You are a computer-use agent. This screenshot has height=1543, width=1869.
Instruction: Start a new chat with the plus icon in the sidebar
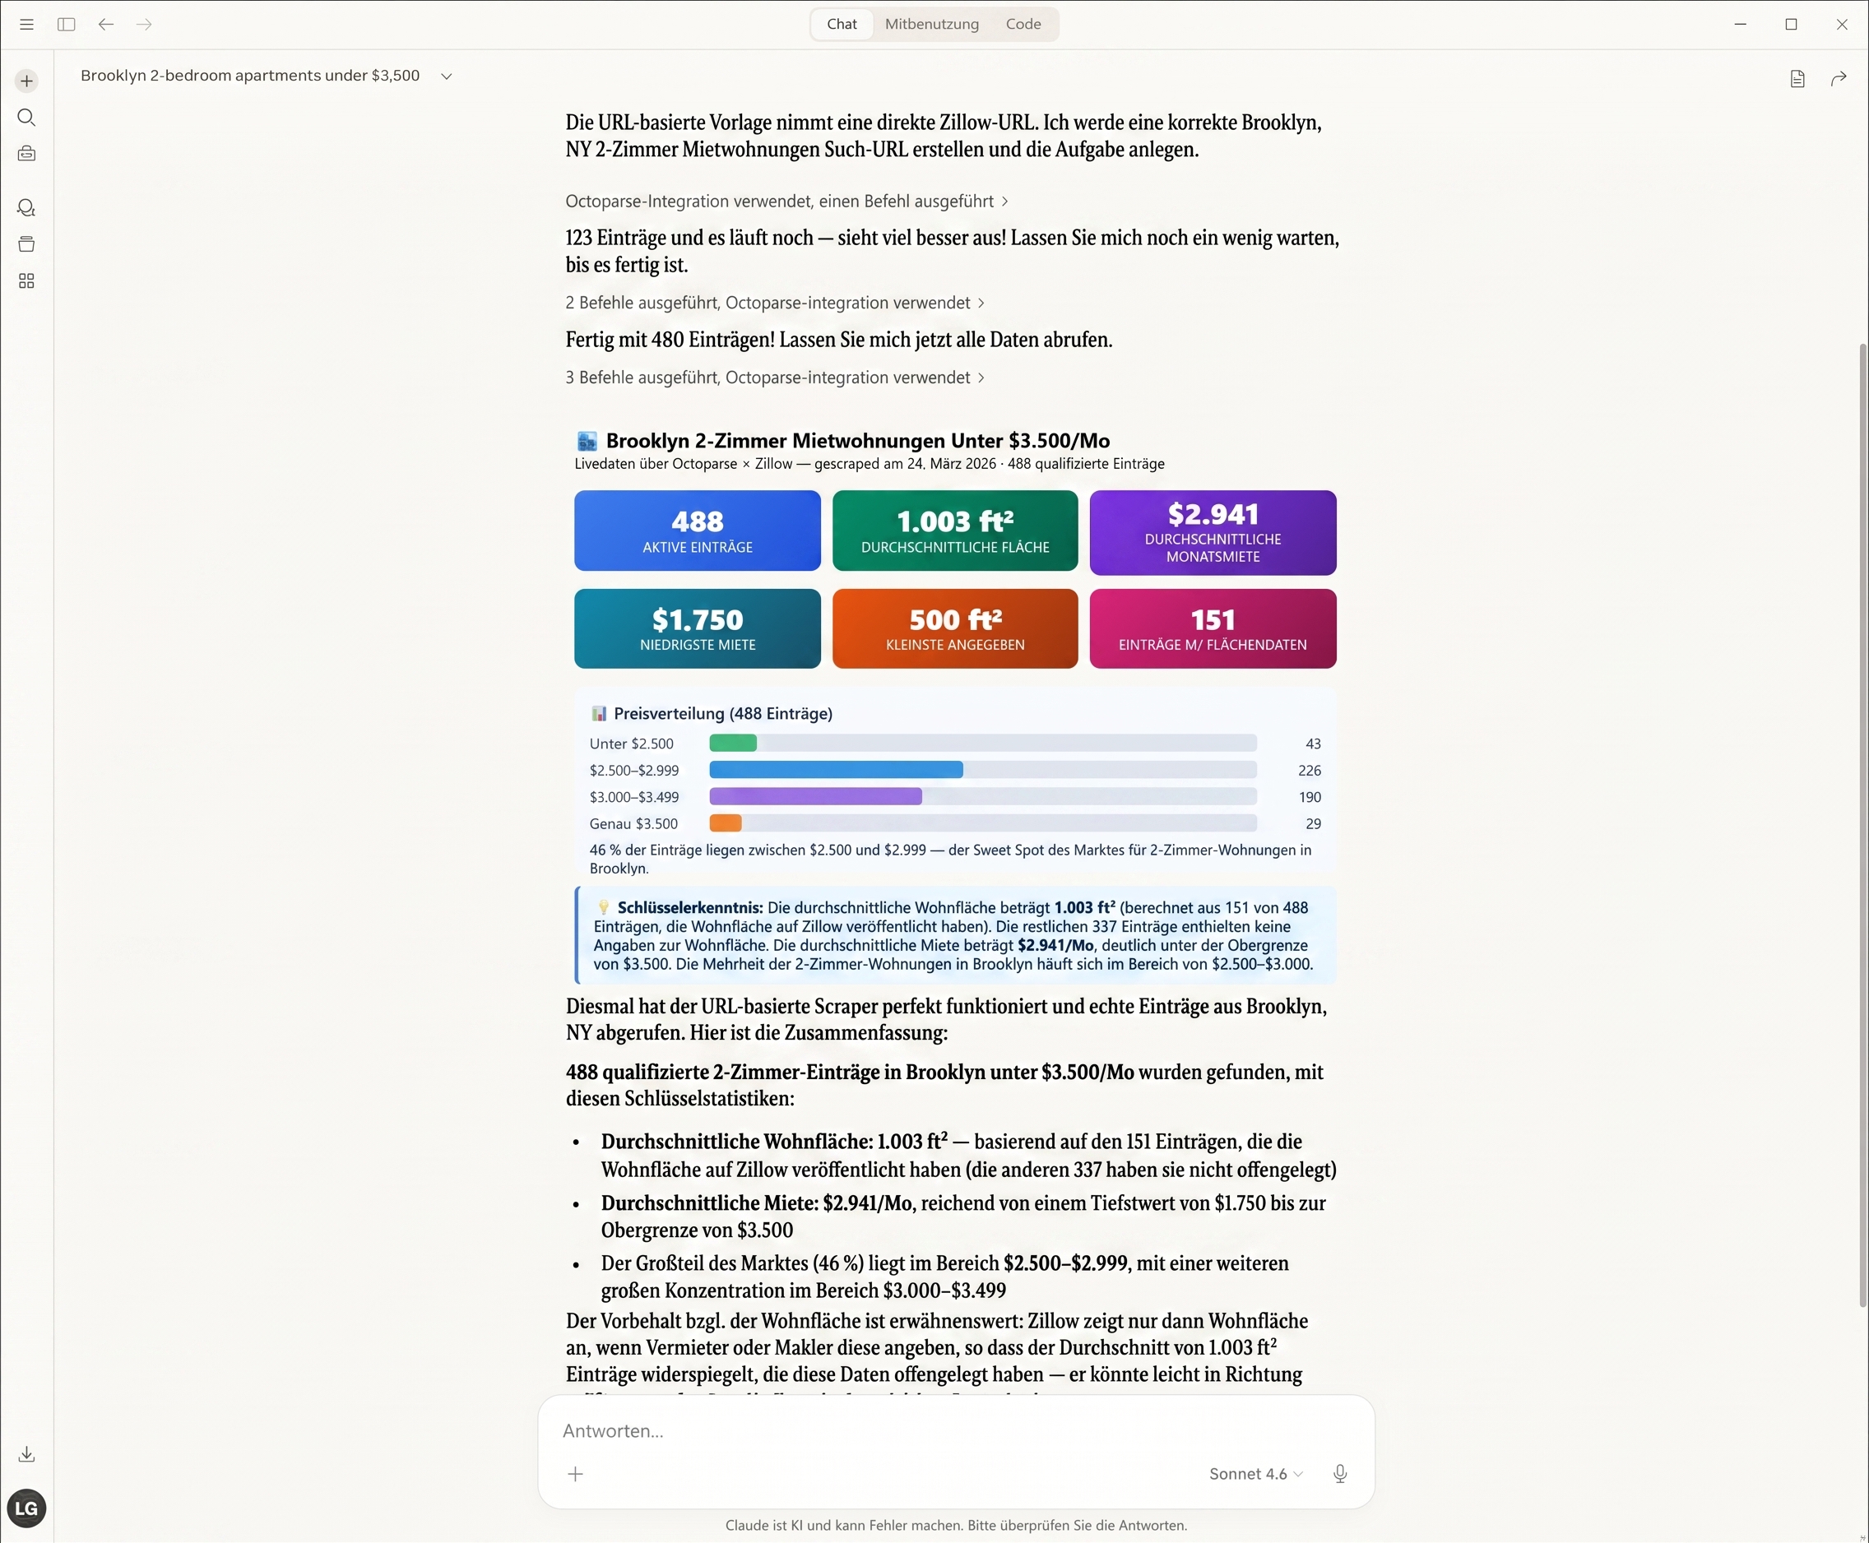[26, 81]
